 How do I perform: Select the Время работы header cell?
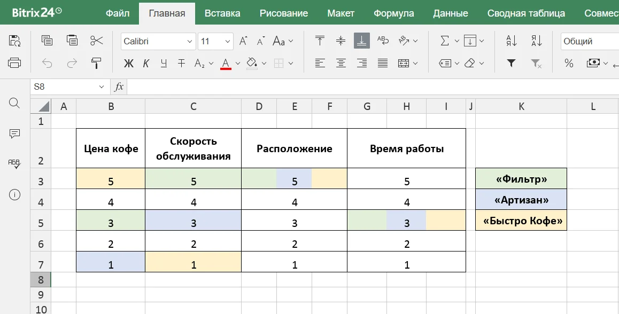pyautogui.click(x=407, y=148)
